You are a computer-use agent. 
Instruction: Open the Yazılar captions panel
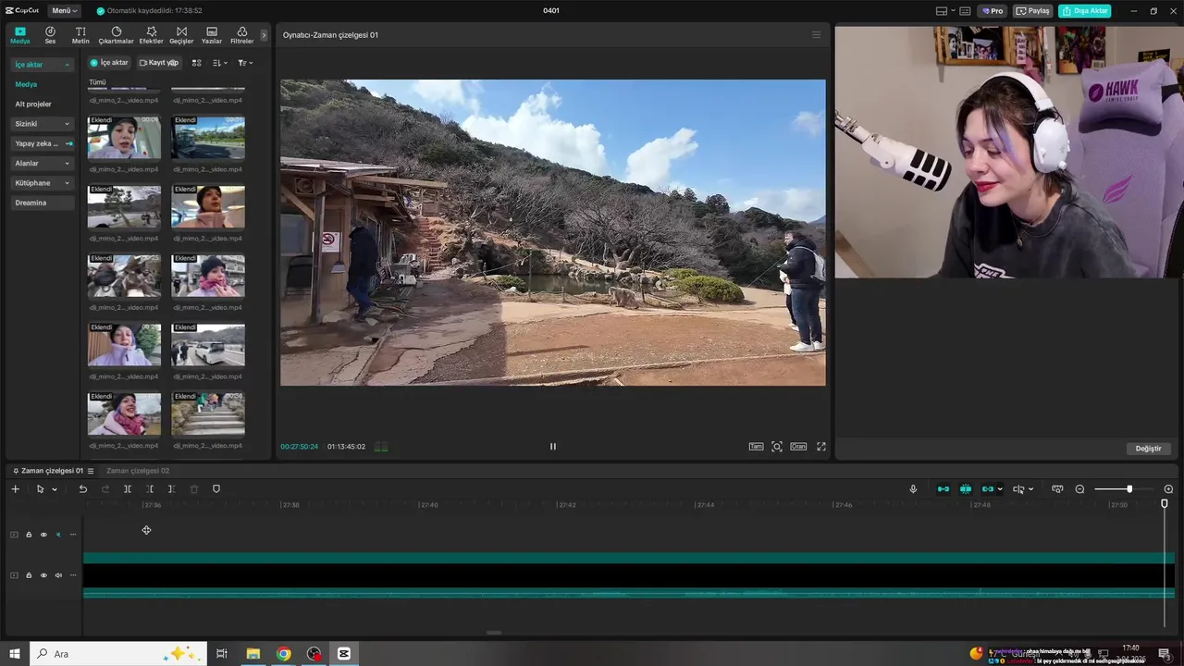[212, 35]
